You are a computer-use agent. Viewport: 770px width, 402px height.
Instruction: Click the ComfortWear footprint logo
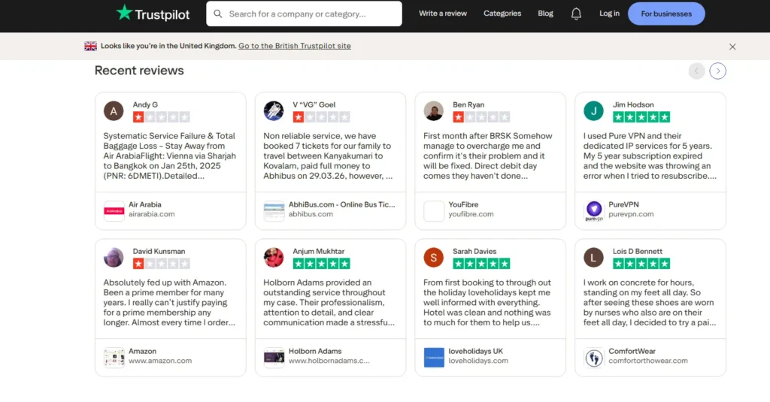tap(594, 357)
